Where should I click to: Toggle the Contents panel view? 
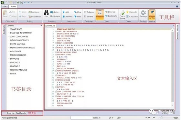(100, 15)
